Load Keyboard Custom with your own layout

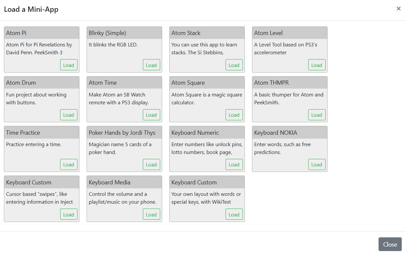coord(234,214)
